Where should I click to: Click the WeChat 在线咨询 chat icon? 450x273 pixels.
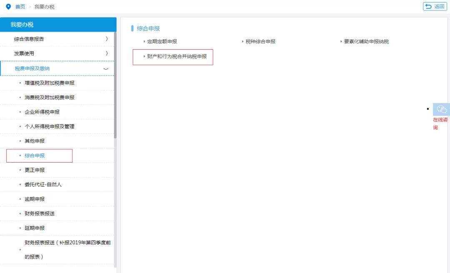[441, 110]
